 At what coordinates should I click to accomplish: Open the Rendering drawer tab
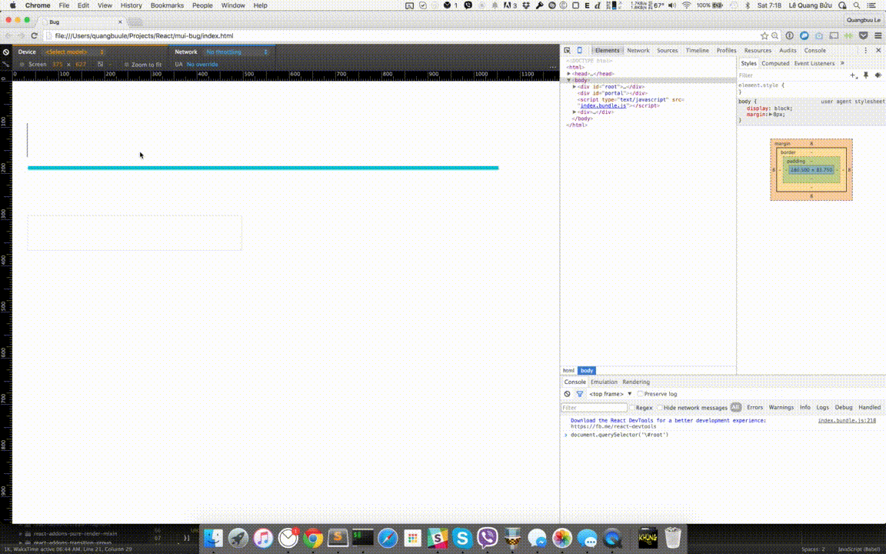pyautogui.click(x=636, y=382)
